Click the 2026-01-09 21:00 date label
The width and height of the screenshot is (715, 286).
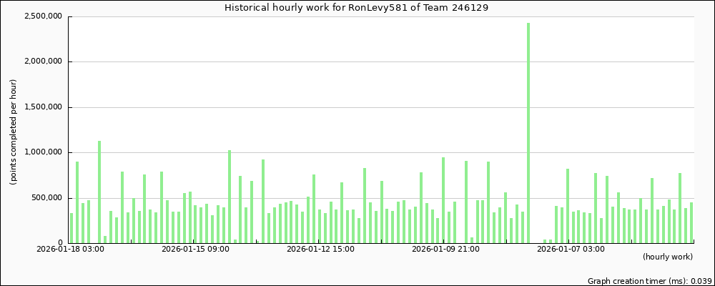tap(445, 250)
